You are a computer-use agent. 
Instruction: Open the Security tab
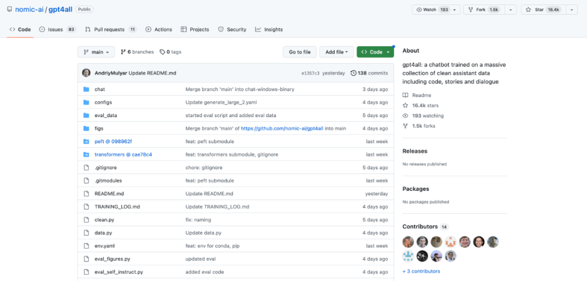232,29
